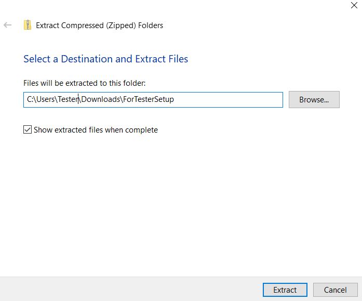
Task: Click the "Show extracted files when complete" label
Action: [x=96, y=130]
